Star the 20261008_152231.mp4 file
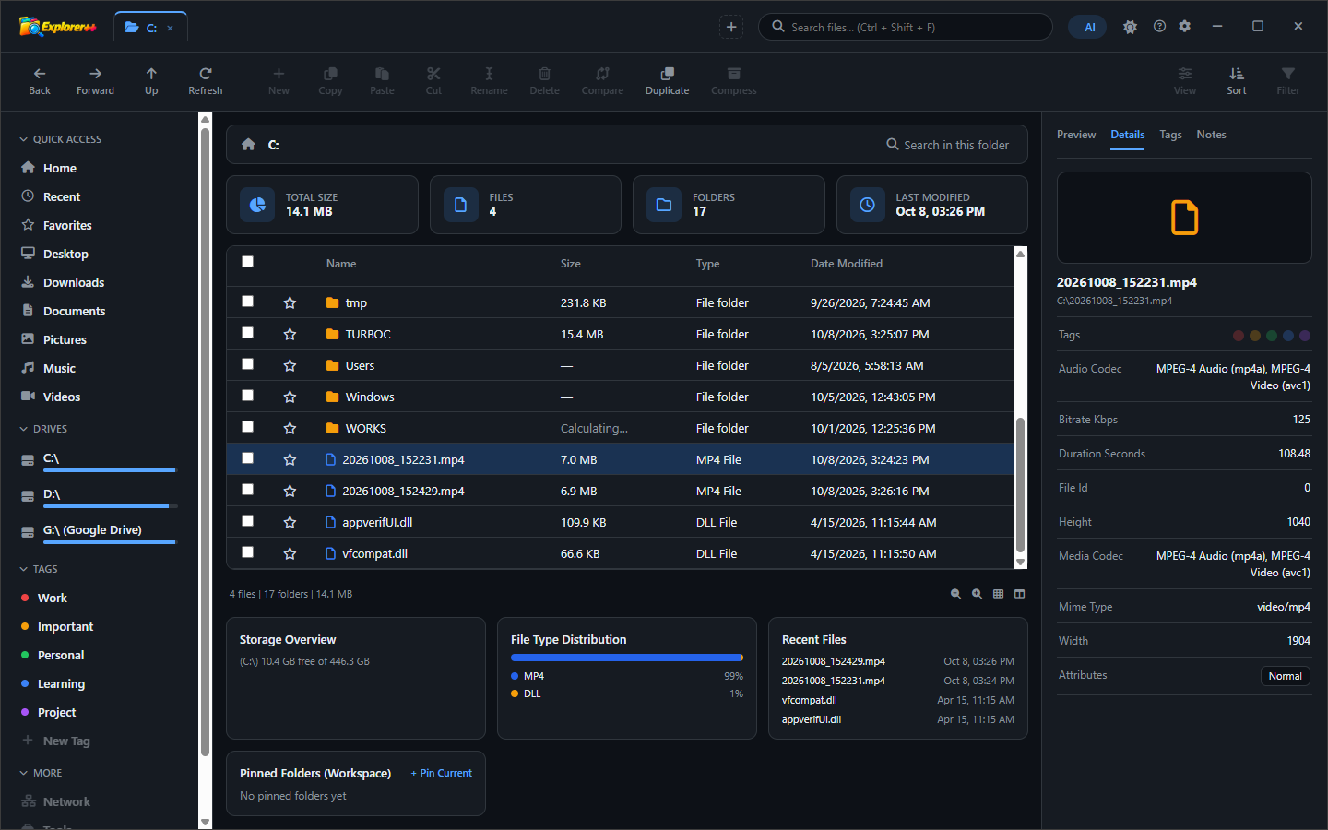Image resolution: width=1328 pixels, height=830 pixels. coord(290,459)
